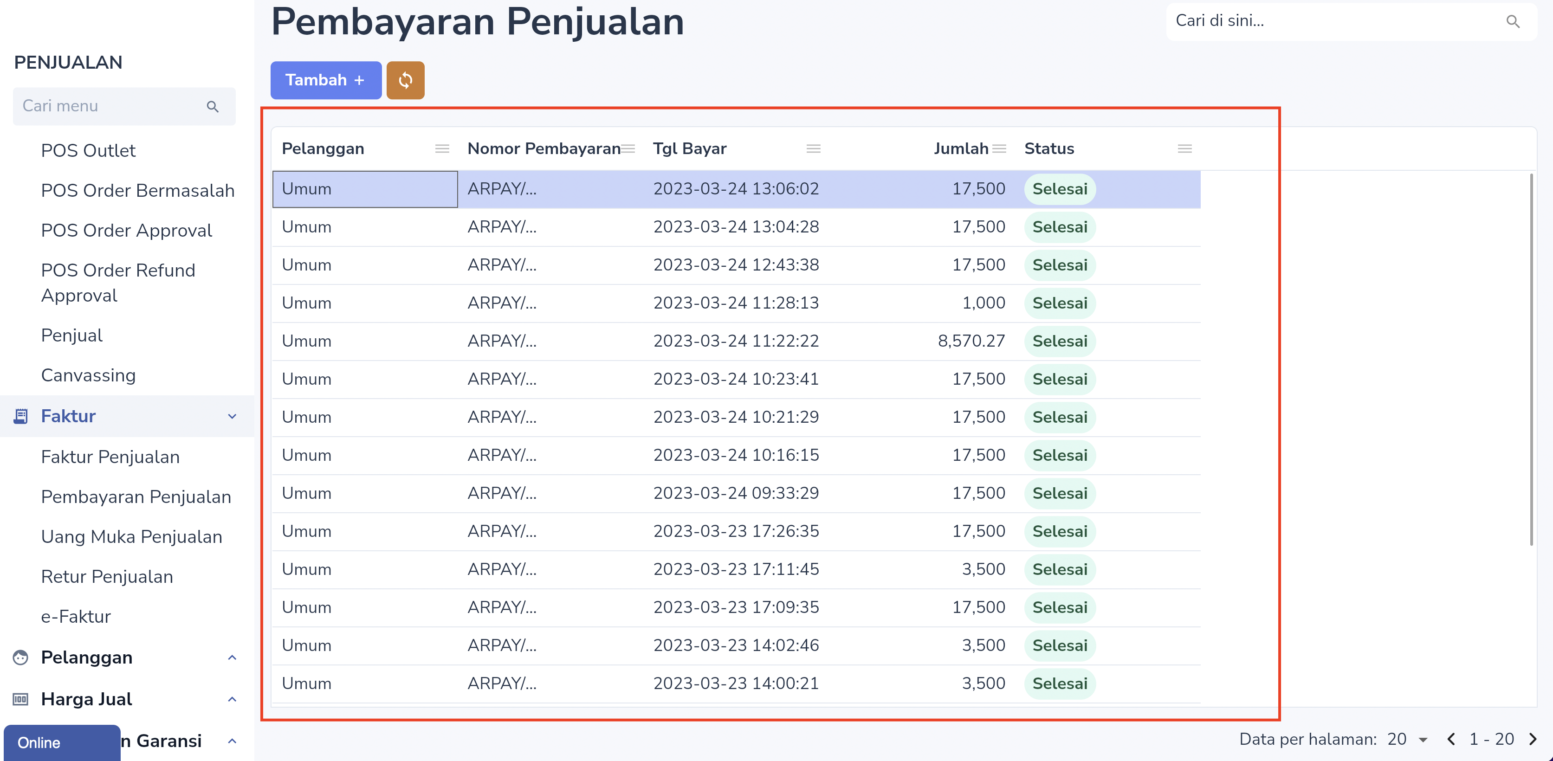Open Pembayaran Penjualan menu item
Viewport: 1553px width, 761px height.
click(136, 497)
